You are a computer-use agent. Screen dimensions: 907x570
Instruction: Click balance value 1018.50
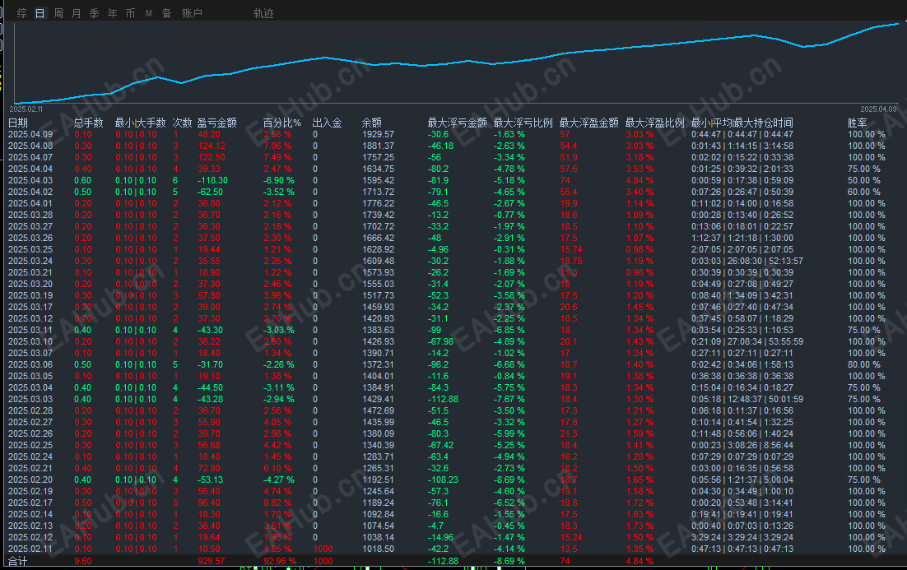click(x=379, y=549)
